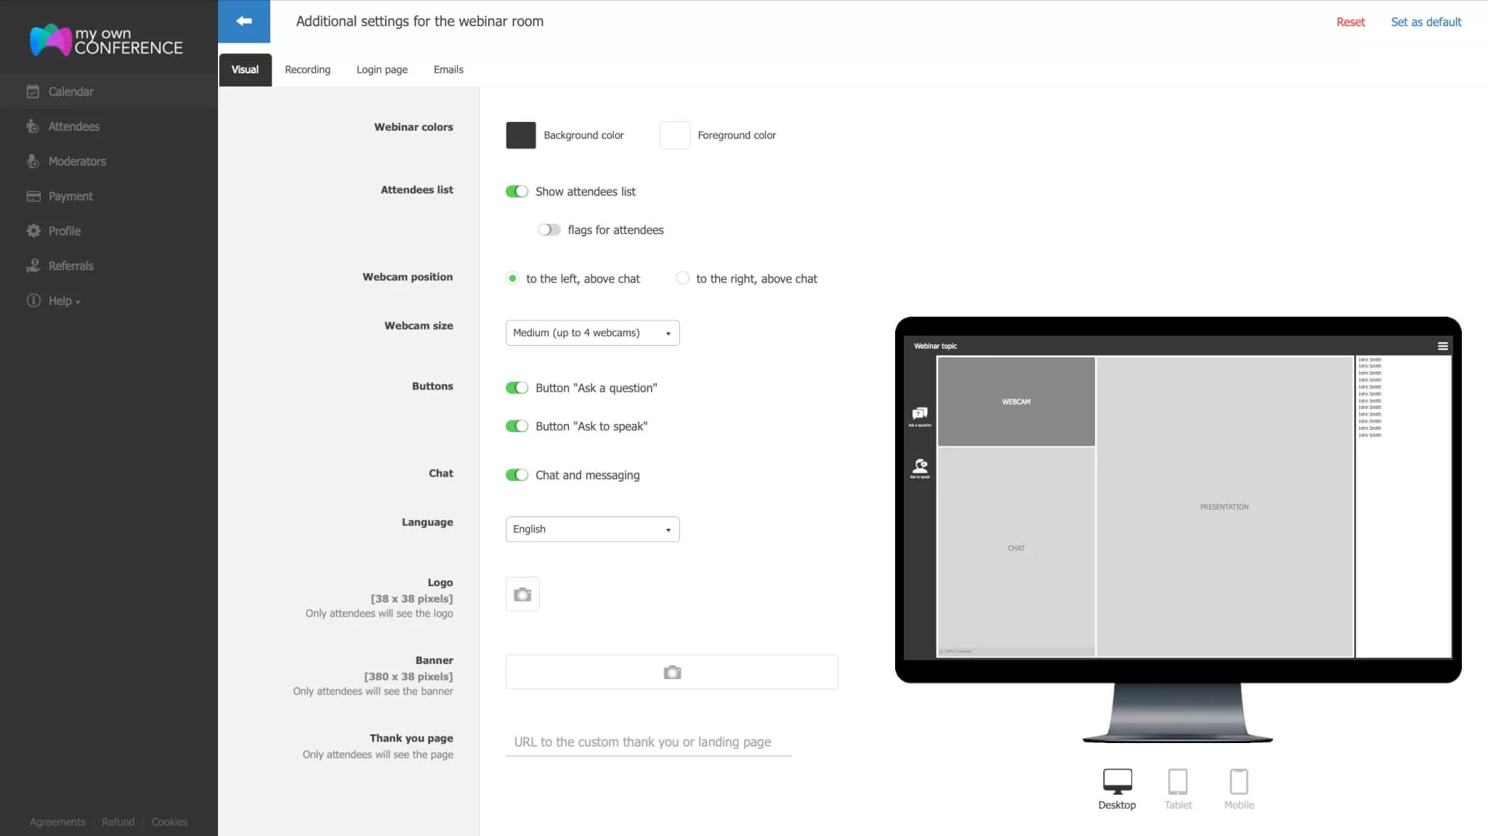Screen dimensions: 1488x836
Task: Select webcam to the right, above chat
Action: 682,278
